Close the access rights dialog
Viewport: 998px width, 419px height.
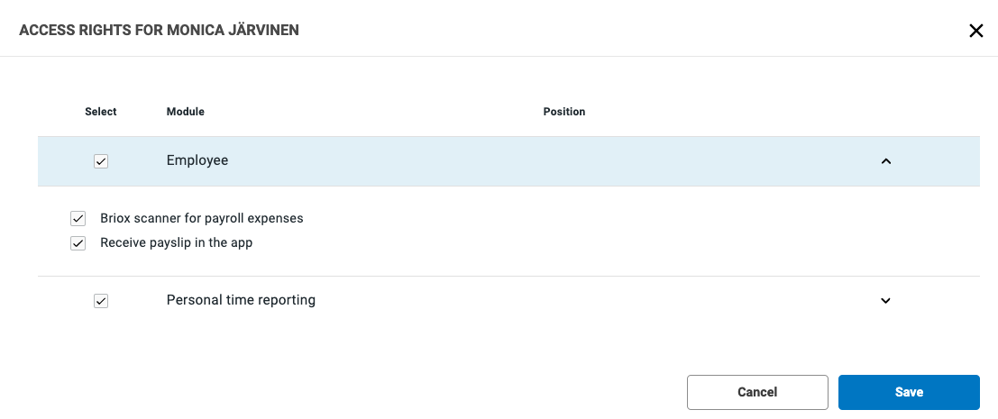coord(975,31)
